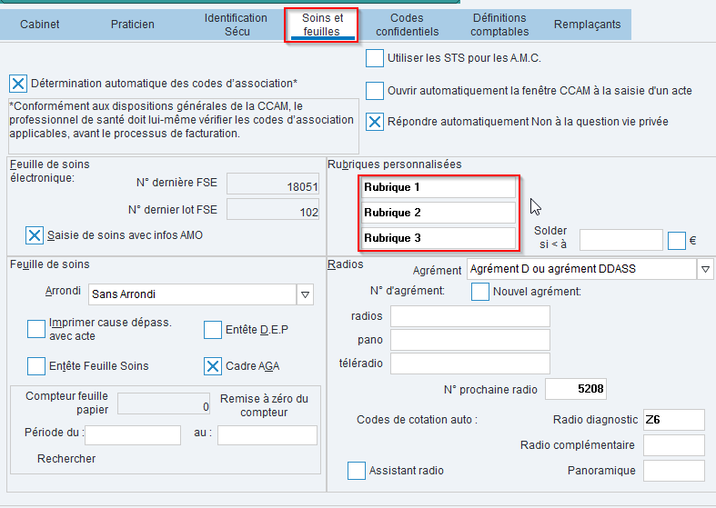716x508 pixels.
Task: Click the Radio diagnostic code field
Action: 673,420
